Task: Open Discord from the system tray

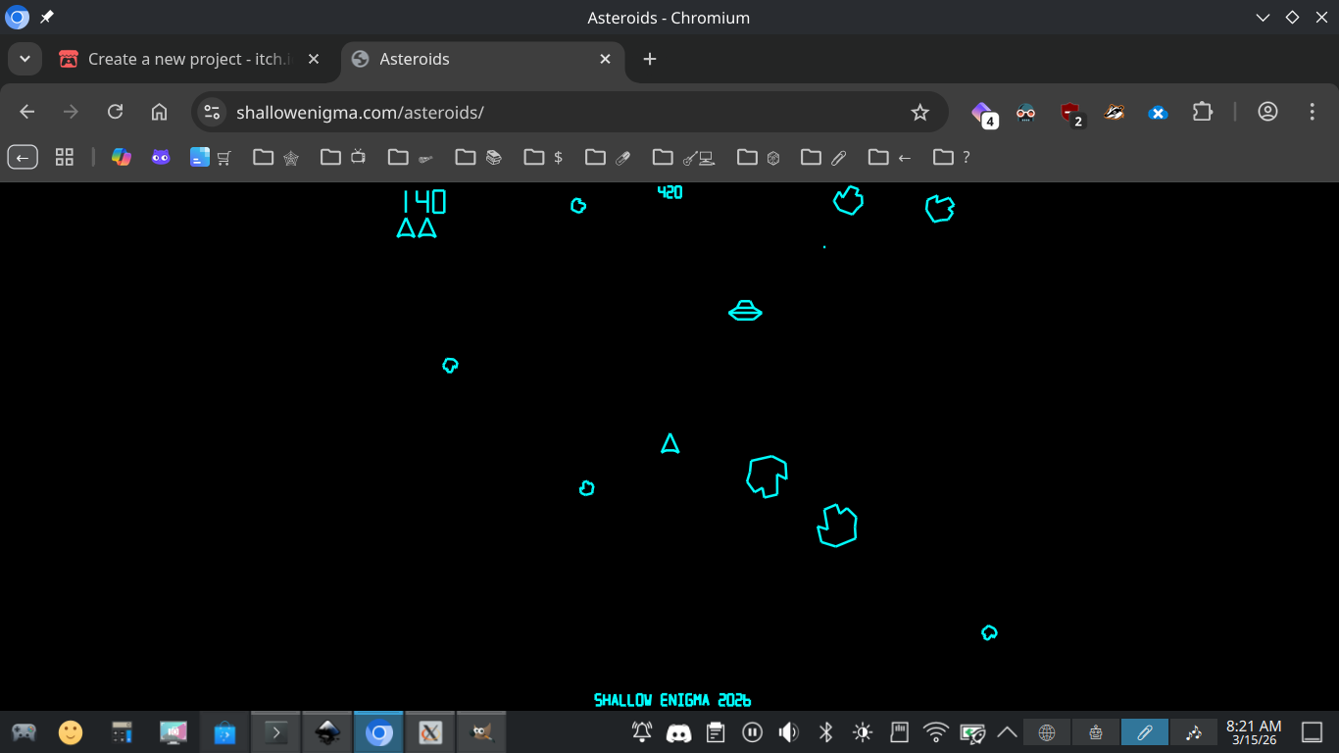Action: click(678, 732)
